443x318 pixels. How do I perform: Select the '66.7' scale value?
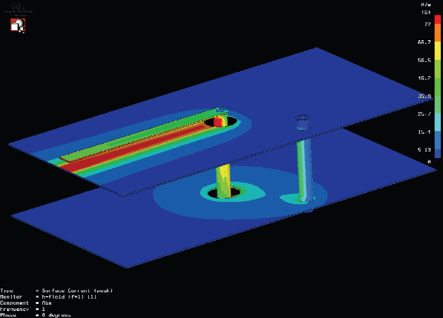[x=424, y=42]
